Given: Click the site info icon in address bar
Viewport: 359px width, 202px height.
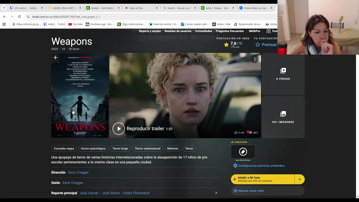Looking at the screenshot, I should (28, 17).
